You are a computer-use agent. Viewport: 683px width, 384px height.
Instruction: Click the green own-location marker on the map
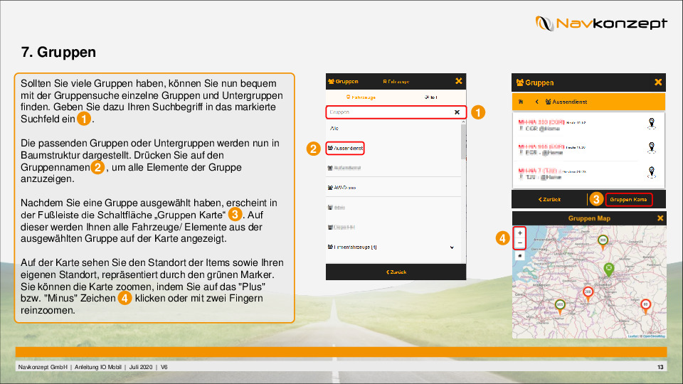[x=609, y=269]
